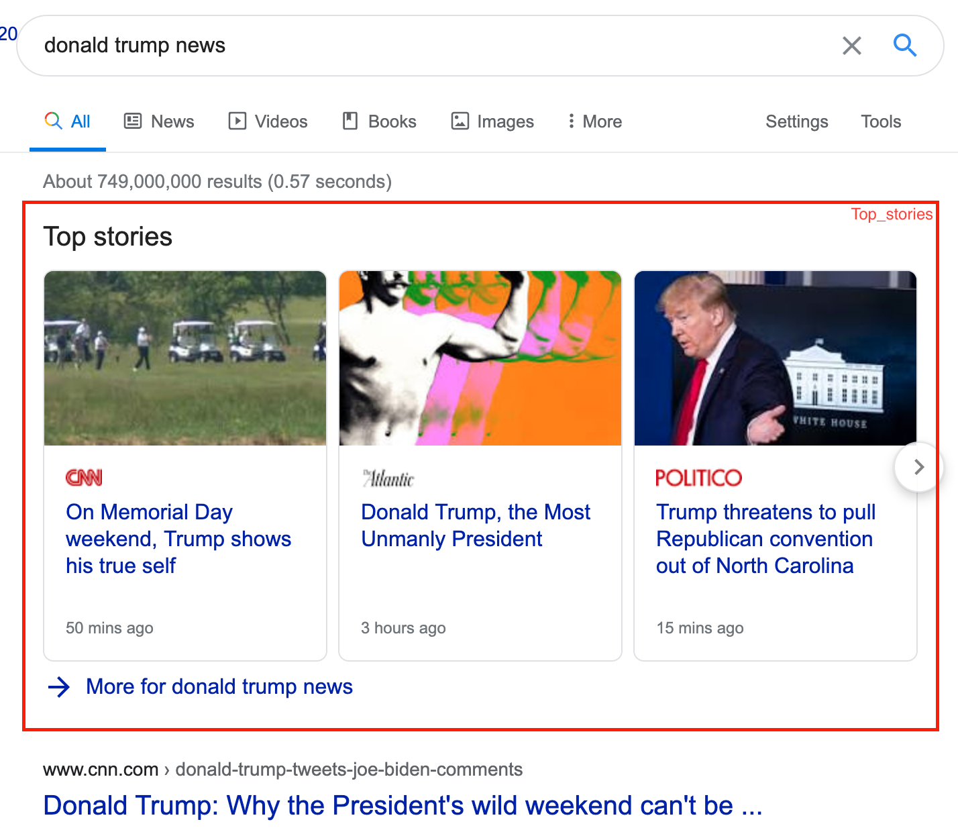Image resolution: width=958 pixels, height=828 pixels.
Task: Open 'Donald Trump, the Most Unmanly President'
Action: [476, 525]
